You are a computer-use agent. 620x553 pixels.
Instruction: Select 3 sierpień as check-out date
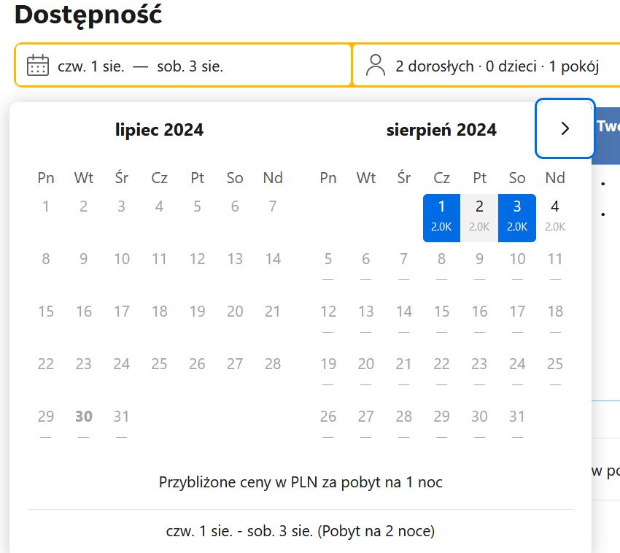click(517, 217)
